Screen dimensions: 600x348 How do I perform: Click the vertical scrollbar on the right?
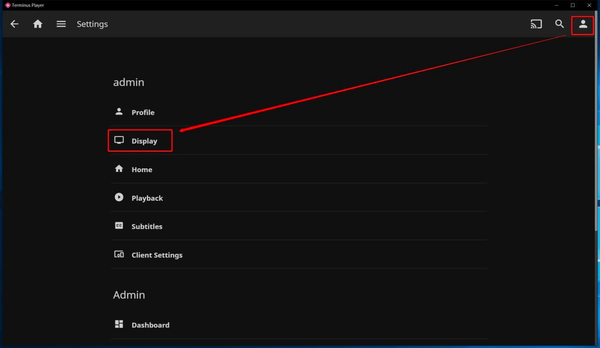point(597,141)
